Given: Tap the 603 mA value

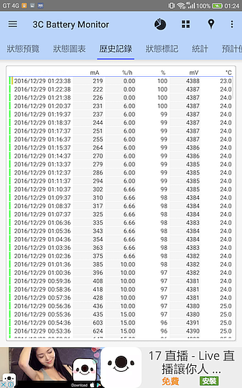Looking at the screenshot, I should click(x=97, y=323).
